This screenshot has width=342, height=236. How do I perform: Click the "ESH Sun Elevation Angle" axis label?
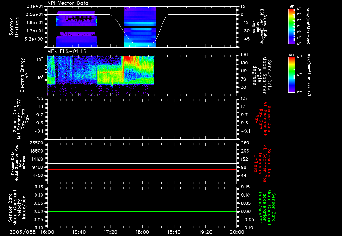click(x=260, y=27)
